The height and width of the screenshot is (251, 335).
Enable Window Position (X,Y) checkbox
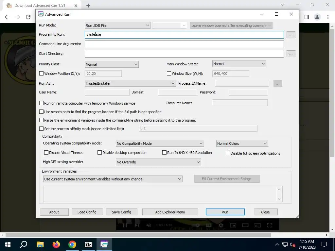tap(42, 74)
